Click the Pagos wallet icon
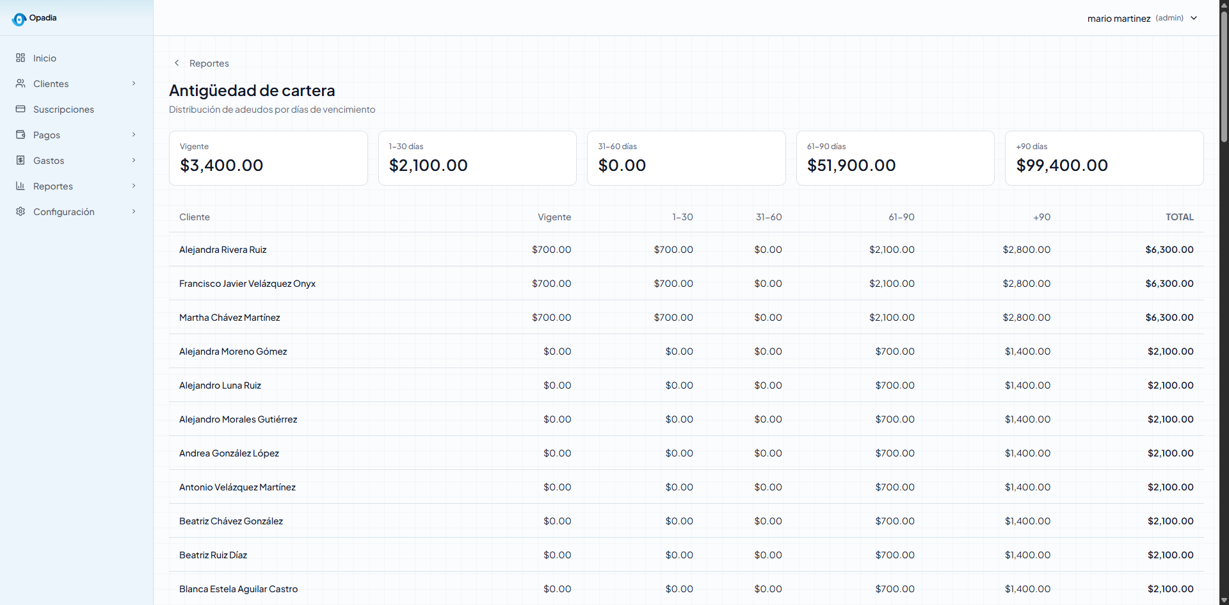The height and width of the screenshot is (605, 1229). pos(20,134)
